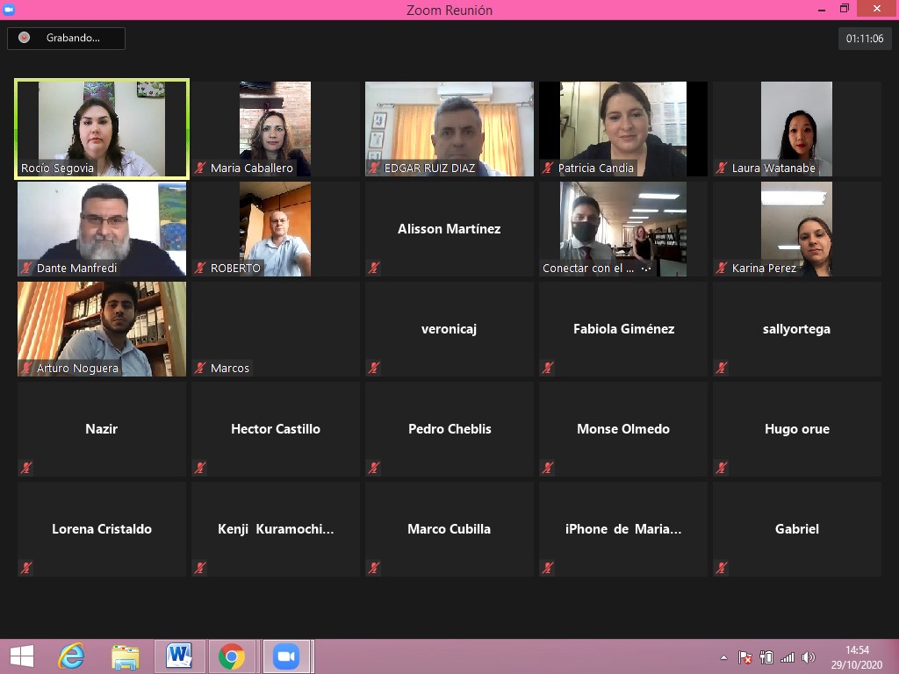Click the muted mic icon of ROBERTO

point(200,268)
